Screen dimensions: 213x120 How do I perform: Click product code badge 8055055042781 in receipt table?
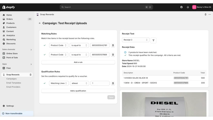181,78
